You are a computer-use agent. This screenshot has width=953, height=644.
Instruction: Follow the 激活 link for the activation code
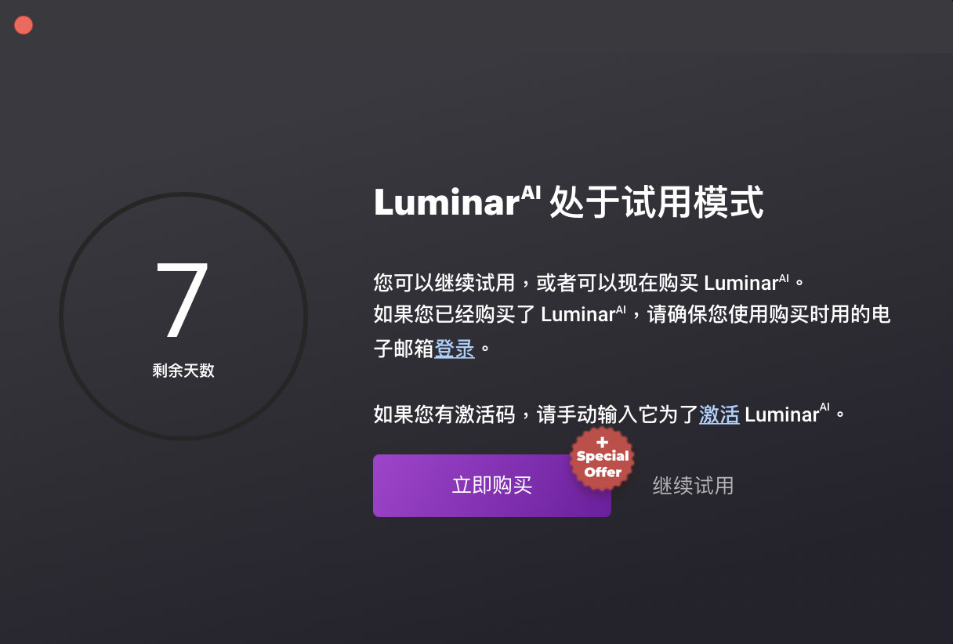click(719, 414)
